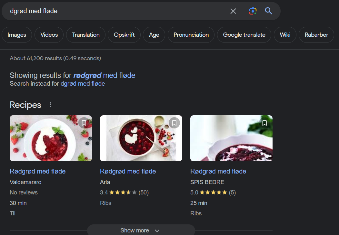
Task: Save the Arla recipe with the bookmark icon
Action: pos(174,123)
